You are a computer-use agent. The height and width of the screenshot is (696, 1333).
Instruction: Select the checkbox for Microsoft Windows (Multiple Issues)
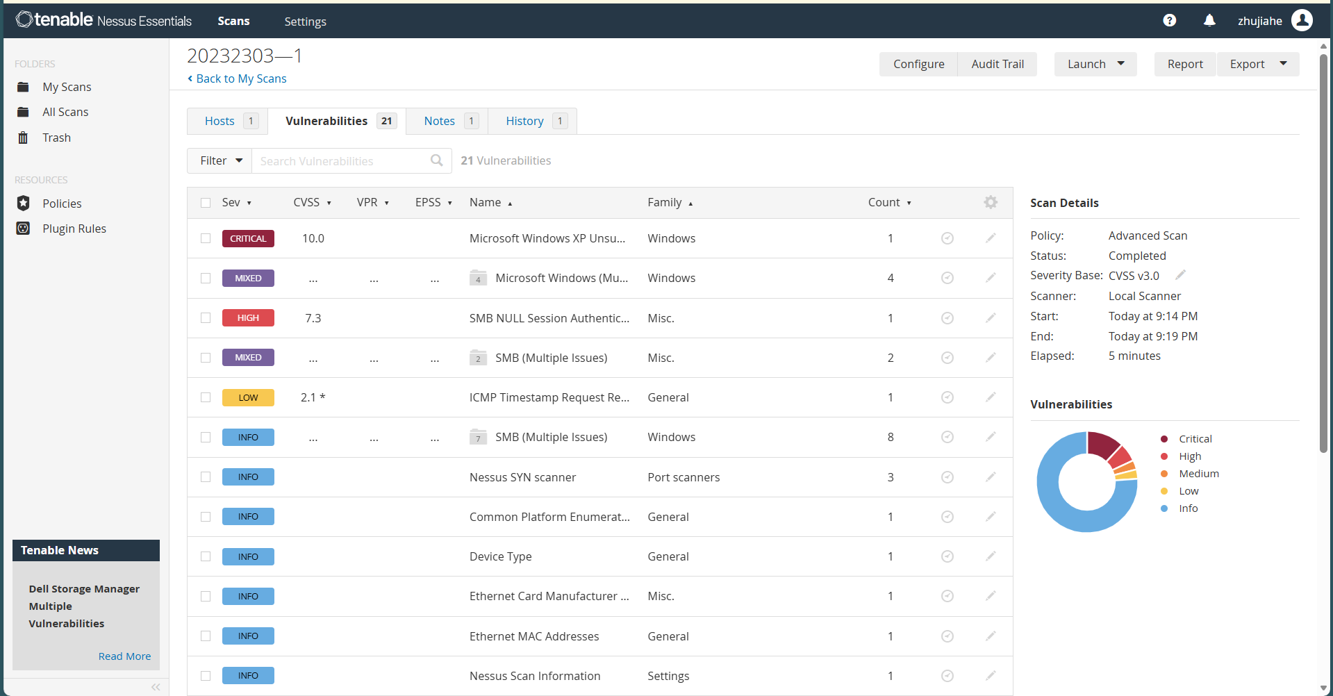click(x=206, y=278)
